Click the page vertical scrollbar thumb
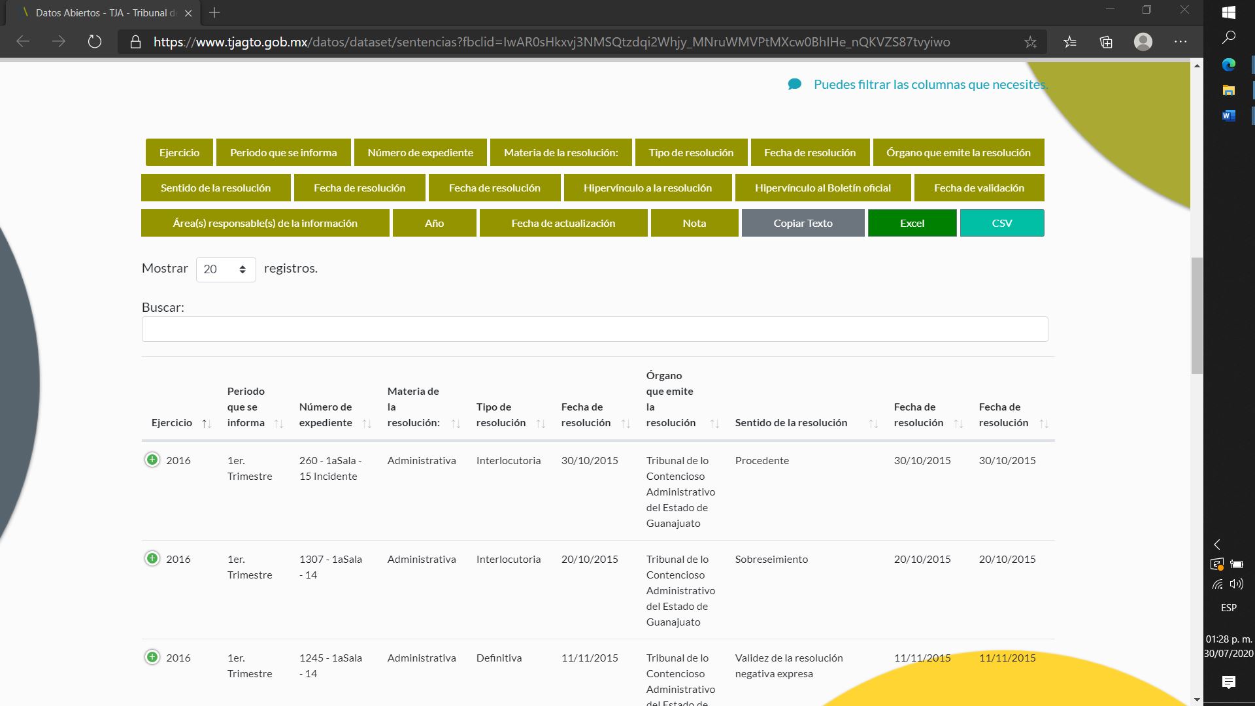The width and height of the screenshot is (1255, 706). pyautogui.click(x=1197, y=315)
